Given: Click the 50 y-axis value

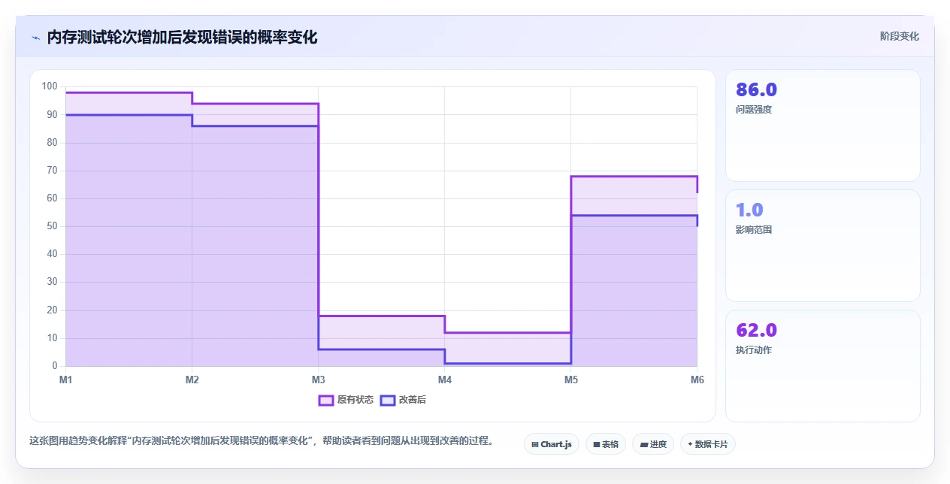Looking at the screenshot, I should [52, 226].
